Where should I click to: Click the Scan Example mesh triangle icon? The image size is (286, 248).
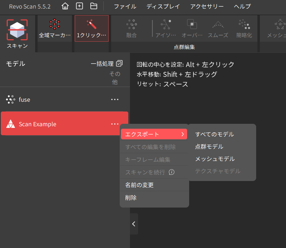coord(11,124)
